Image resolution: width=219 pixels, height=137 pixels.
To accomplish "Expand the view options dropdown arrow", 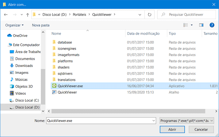I will pyautogui.click(x=192, y=25).
